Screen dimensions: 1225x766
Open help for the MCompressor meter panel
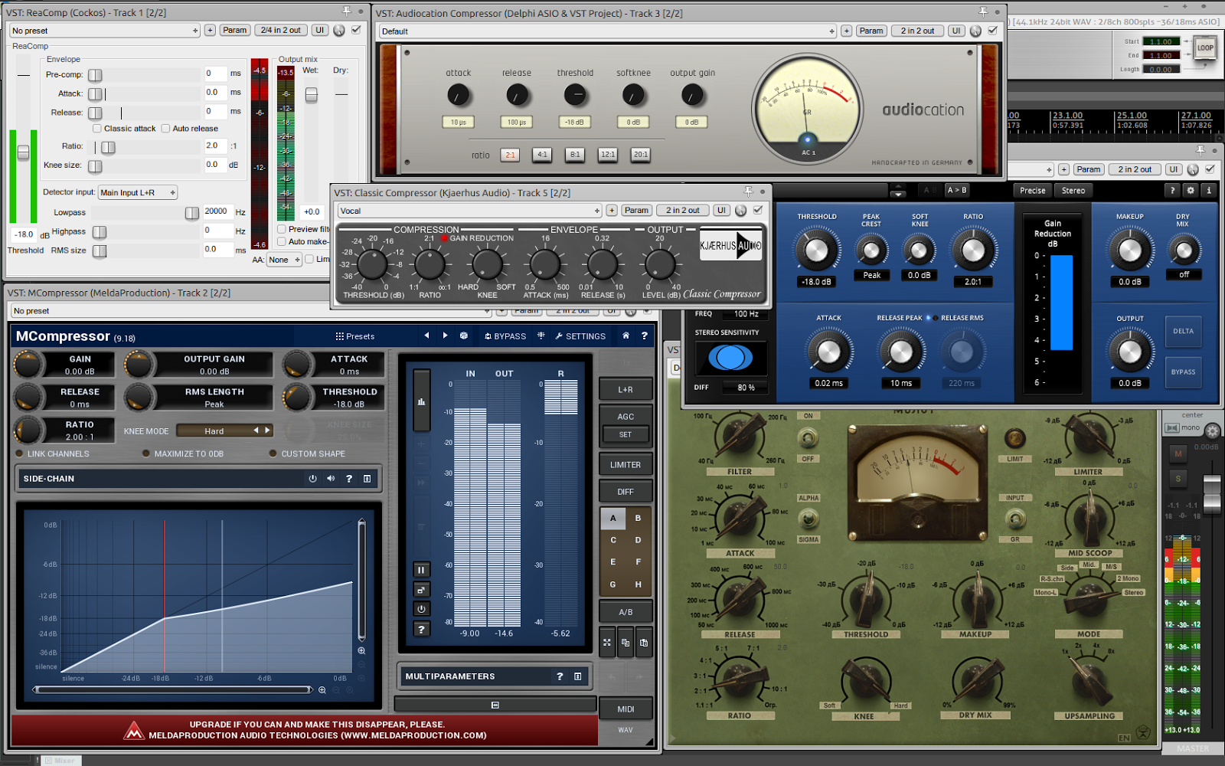pyautogui.click(x=421, y=629)
